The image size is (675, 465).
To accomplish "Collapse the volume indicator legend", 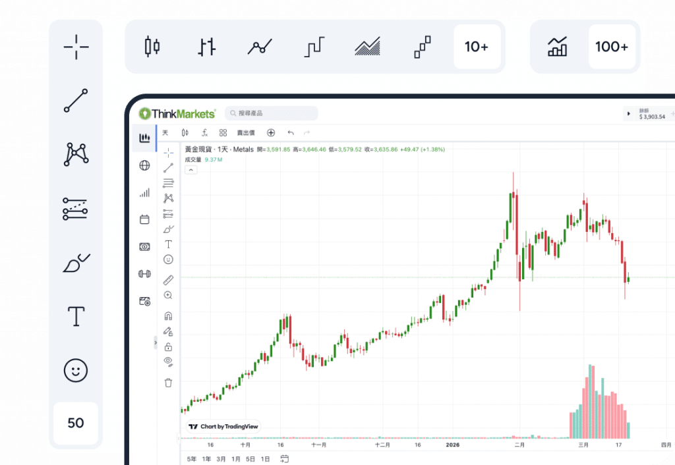I will [191, 169].
